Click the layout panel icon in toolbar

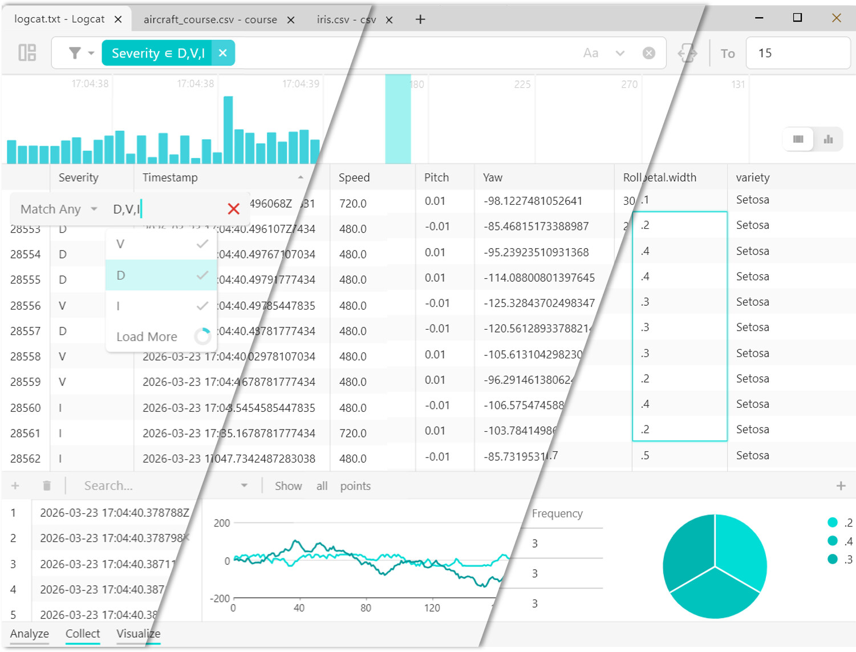click(27, 53)
